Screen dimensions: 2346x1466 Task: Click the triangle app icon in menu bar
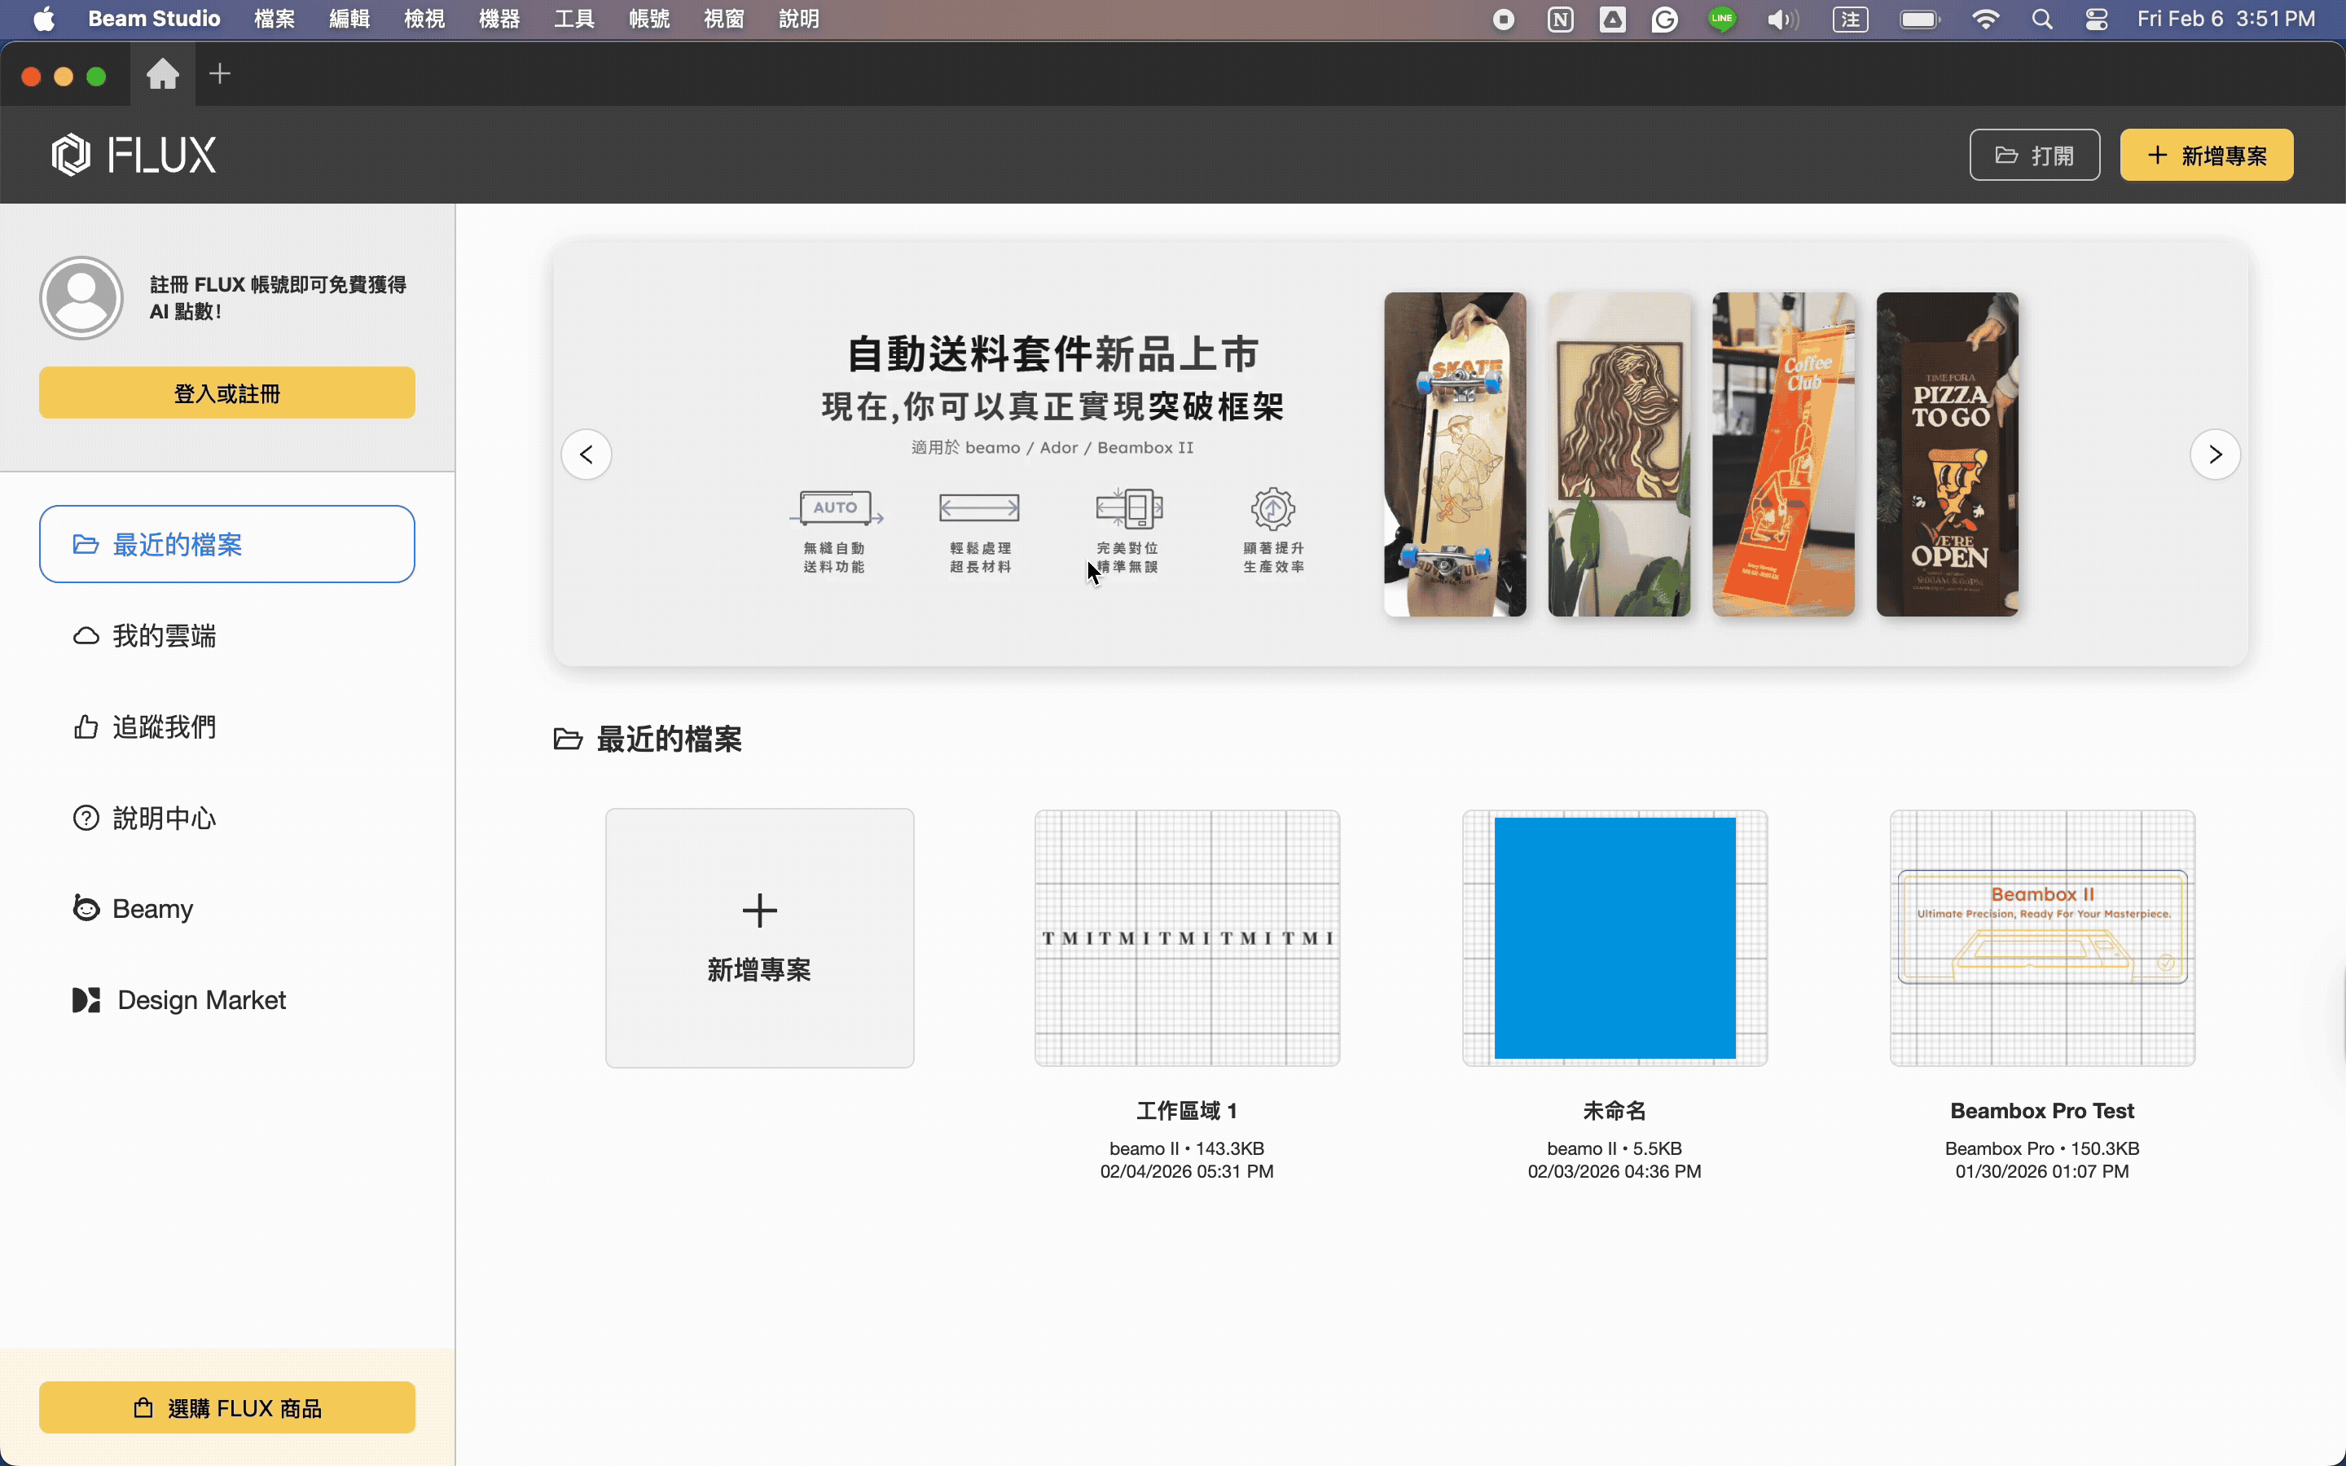tap(1612, 20)
